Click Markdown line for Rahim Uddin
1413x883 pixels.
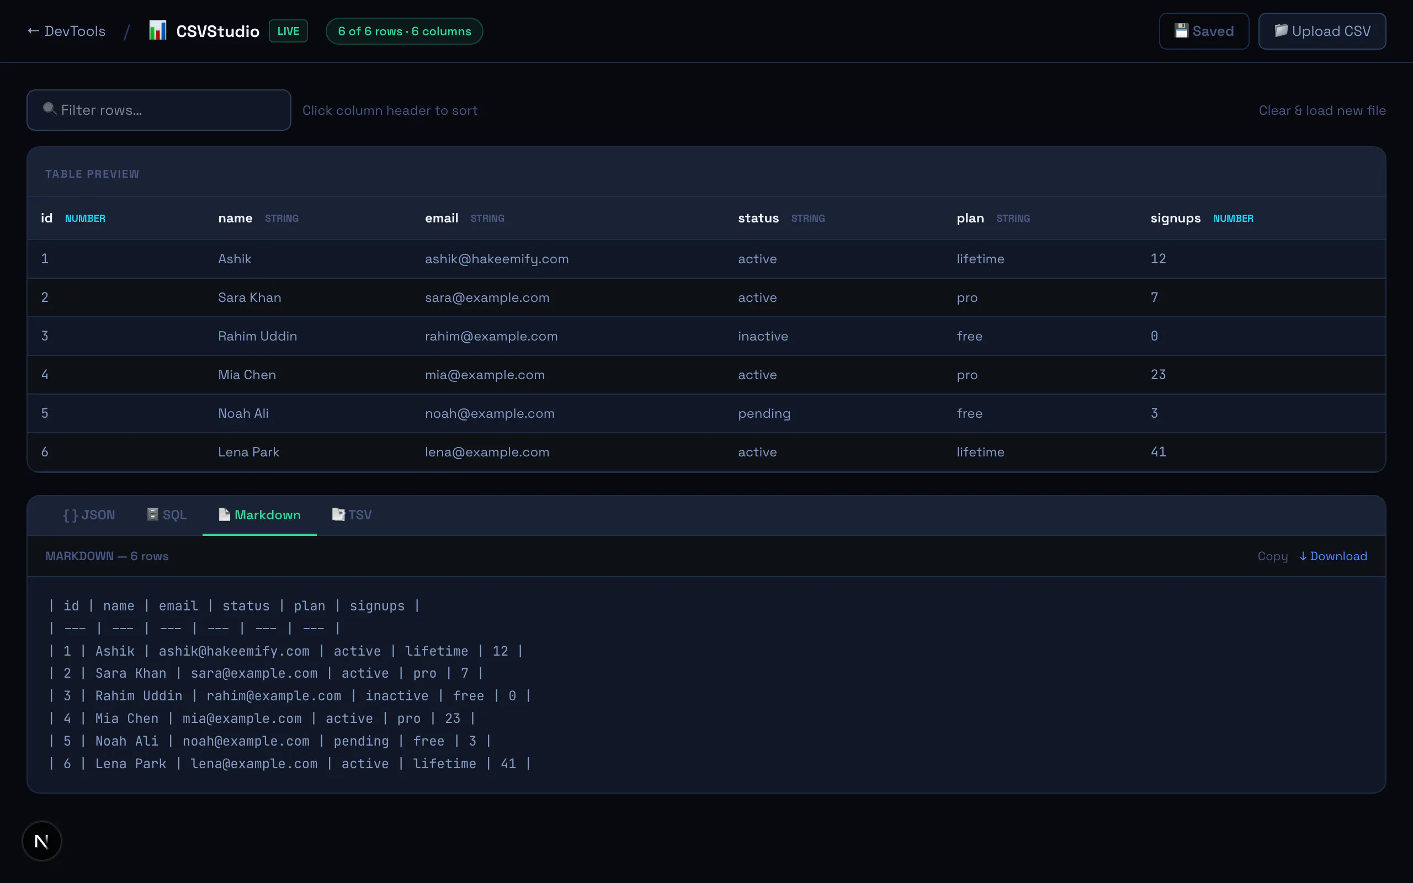[290, 695]
